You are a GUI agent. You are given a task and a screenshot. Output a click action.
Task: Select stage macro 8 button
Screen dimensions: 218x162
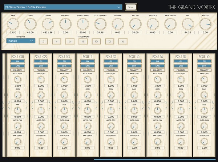(x=83, y=41)
